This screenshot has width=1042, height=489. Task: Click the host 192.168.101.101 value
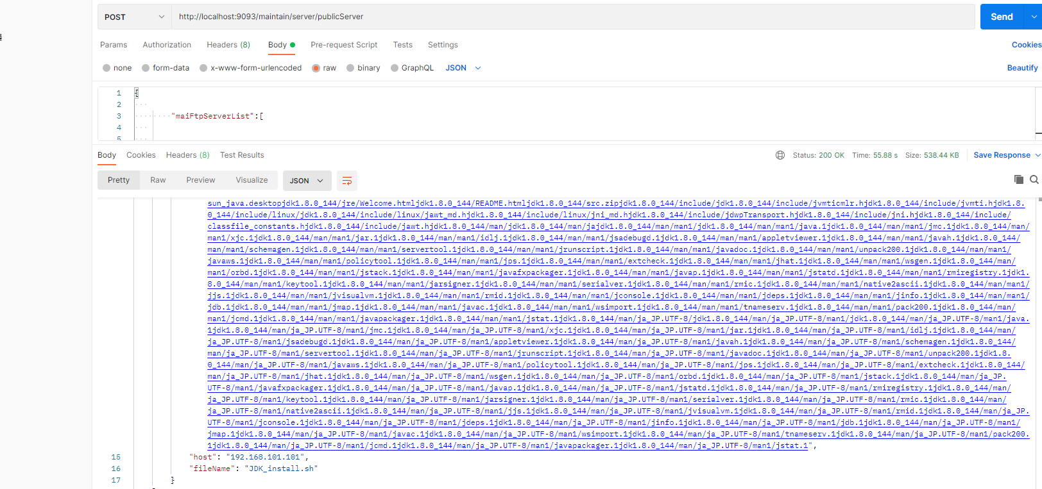tap(267, 457)
